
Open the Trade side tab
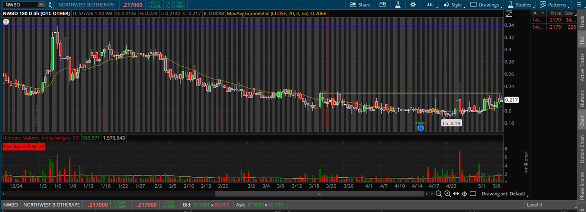point(582,22)
